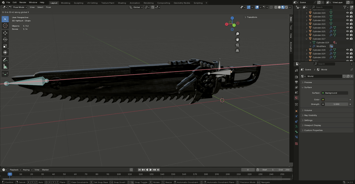Viewport: 355px width, 184px height.
Task: Switch to orthographic/perspective grid view icon
Action: point(237,50)
